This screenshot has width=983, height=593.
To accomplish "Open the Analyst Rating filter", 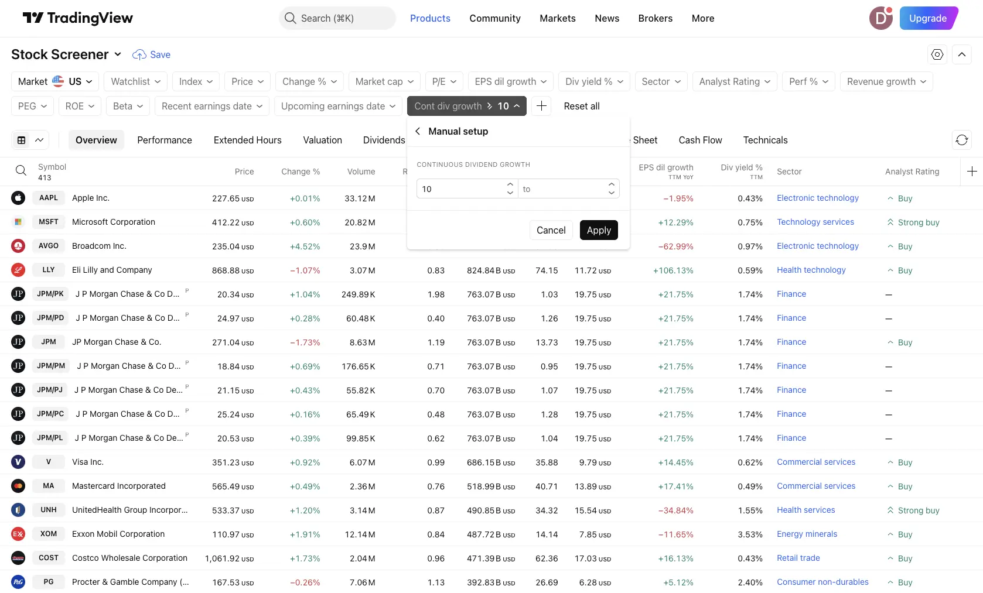I will pos(735,81).
